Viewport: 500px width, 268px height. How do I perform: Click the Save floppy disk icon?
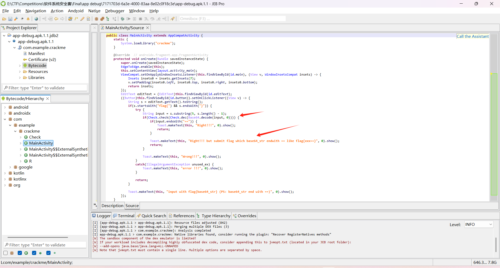click(x=10, y=19)
